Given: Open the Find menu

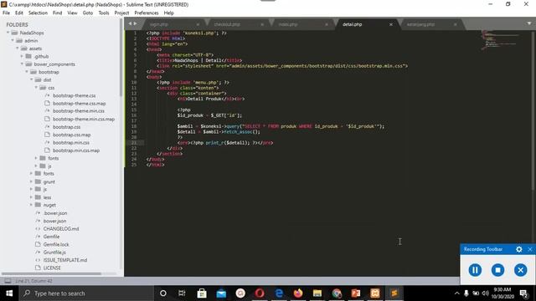Looking at the screenshot, I should pos(58,13).
